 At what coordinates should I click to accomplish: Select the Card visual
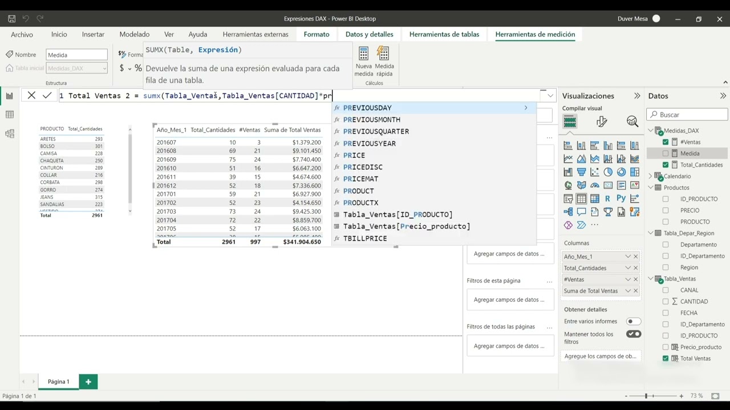tap(608, 185)
